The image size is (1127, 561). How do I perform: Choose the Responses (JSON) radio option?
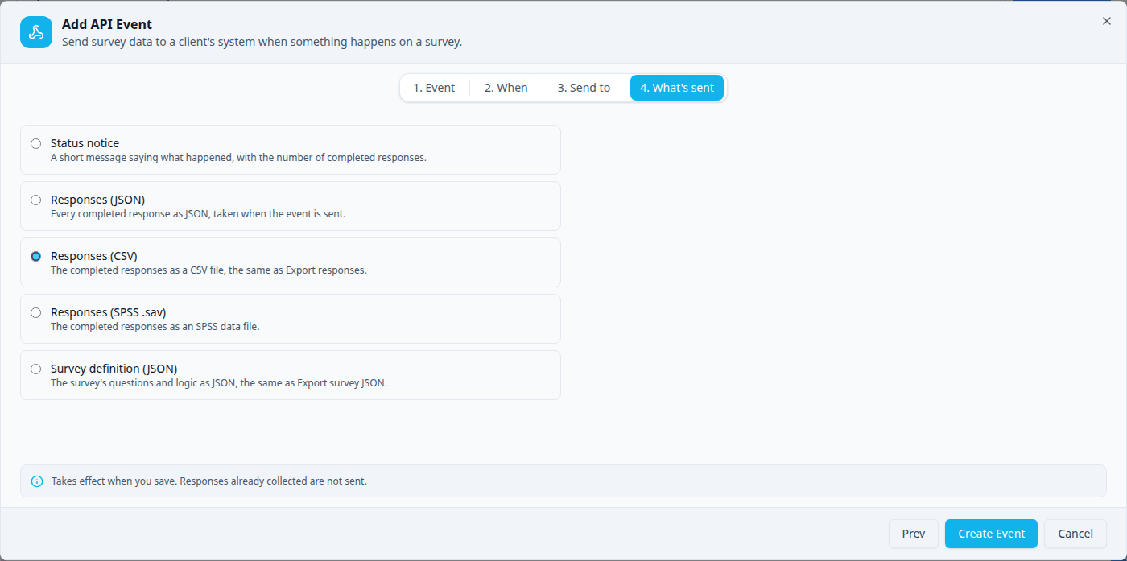pyautogui.click(x=35, y=200)
